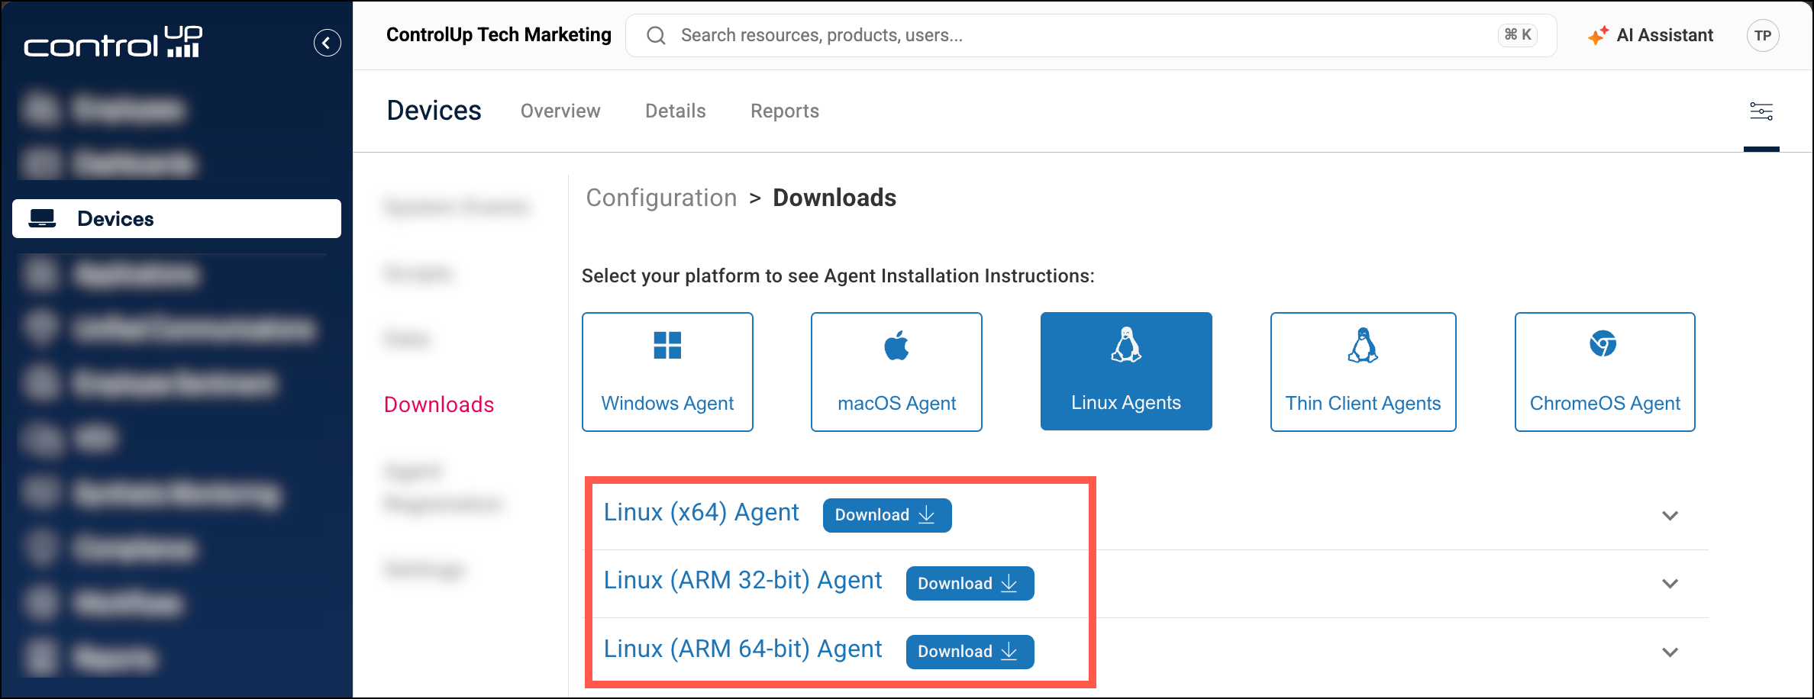
Task: Select the Thin Client Agents card
Action: [1363, 372]
